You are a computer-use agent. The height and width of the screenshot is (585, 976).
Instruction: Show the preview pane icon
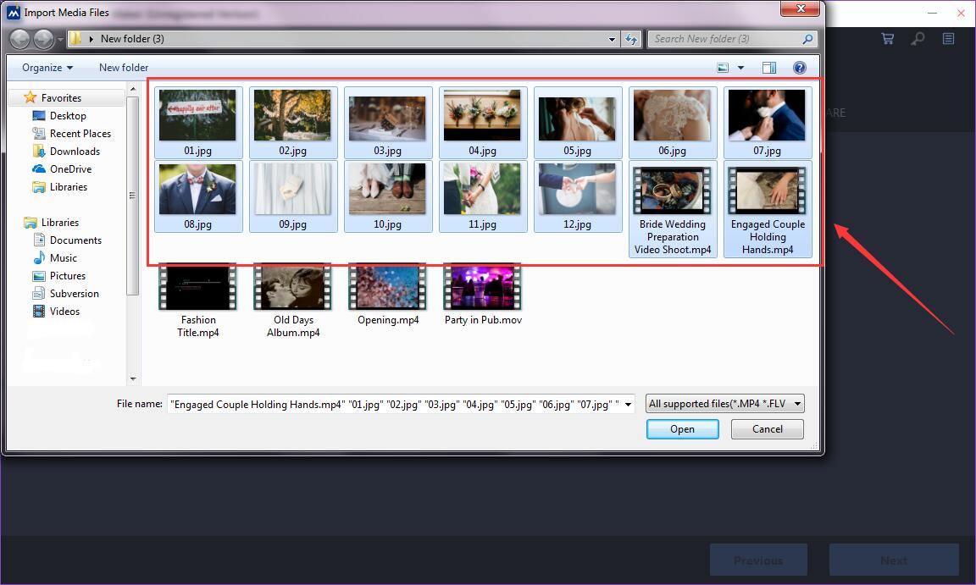769,68
